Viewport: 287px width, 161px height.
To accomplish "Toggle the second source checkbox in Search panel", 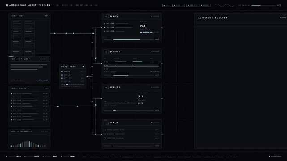I will click(104, 27).
